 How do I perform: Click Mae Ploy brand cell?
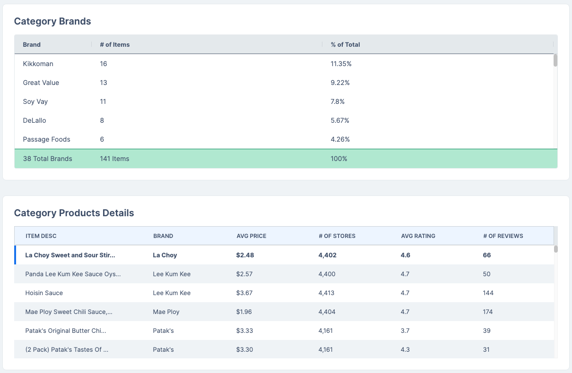coord(166,312)
